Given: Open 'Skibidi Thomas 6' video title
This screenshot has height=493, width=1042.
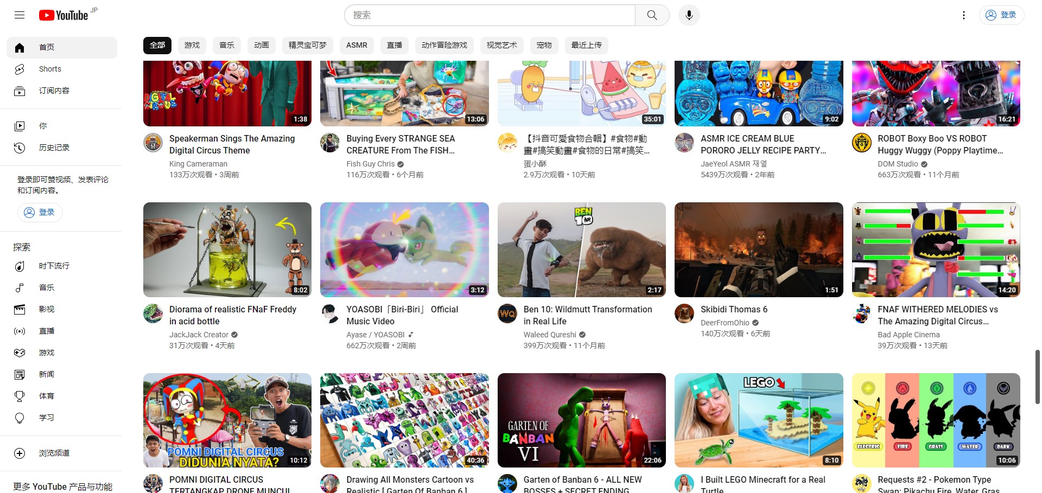Looking at the screenshot, I should point(734,309).
